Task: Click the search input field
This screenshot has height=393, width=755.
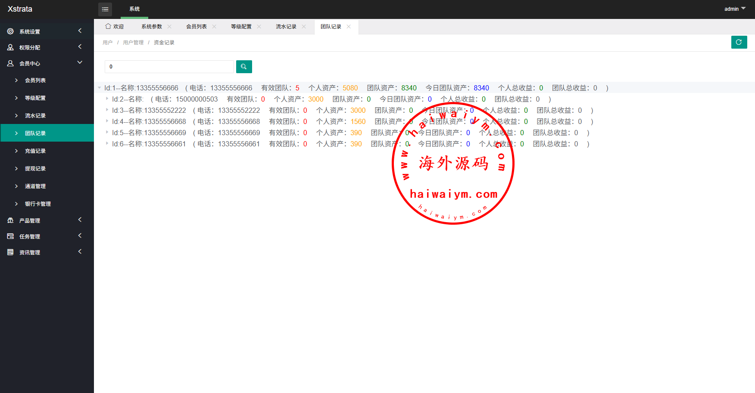Action: pyautogui.click(x=169, y=67)
